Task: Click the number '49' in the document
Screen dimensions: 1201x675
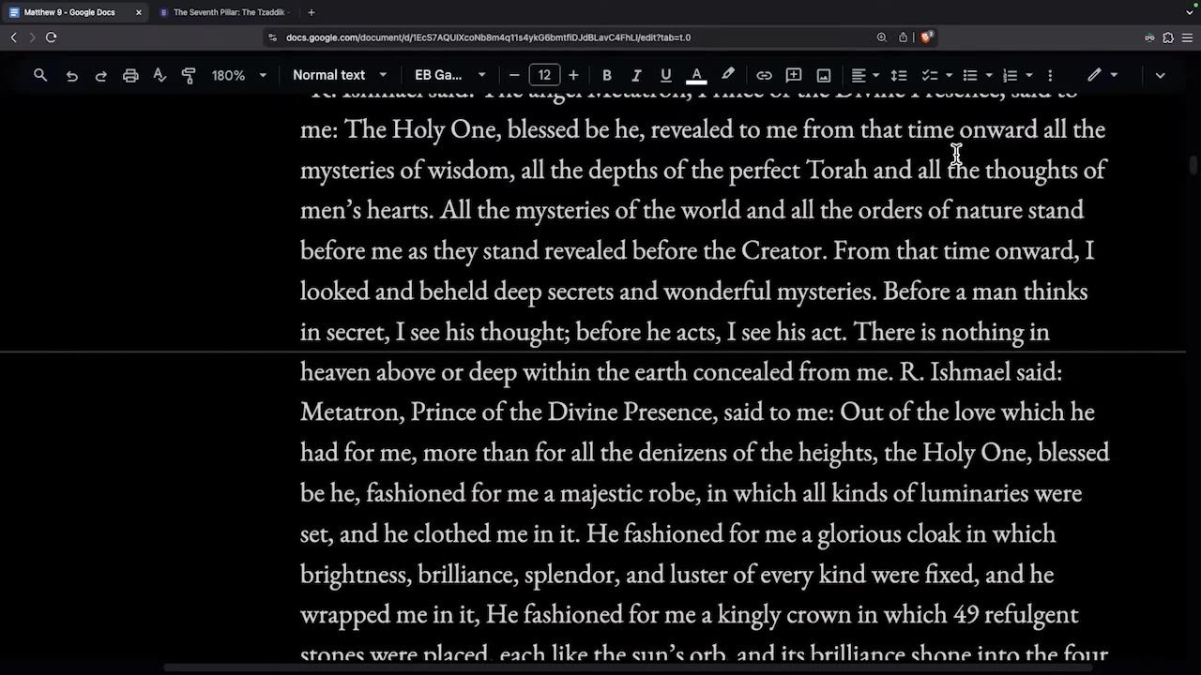Action: 966,615
